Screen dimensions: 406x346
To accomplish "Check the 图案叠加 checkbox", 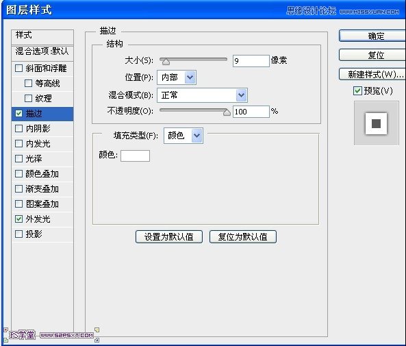I will pyautogui.click(x=18, y=204).
